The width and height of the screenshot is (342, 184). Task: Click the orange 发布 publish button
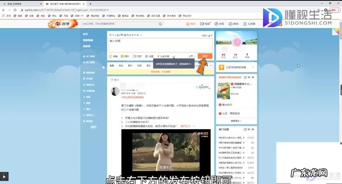[205, 56]
